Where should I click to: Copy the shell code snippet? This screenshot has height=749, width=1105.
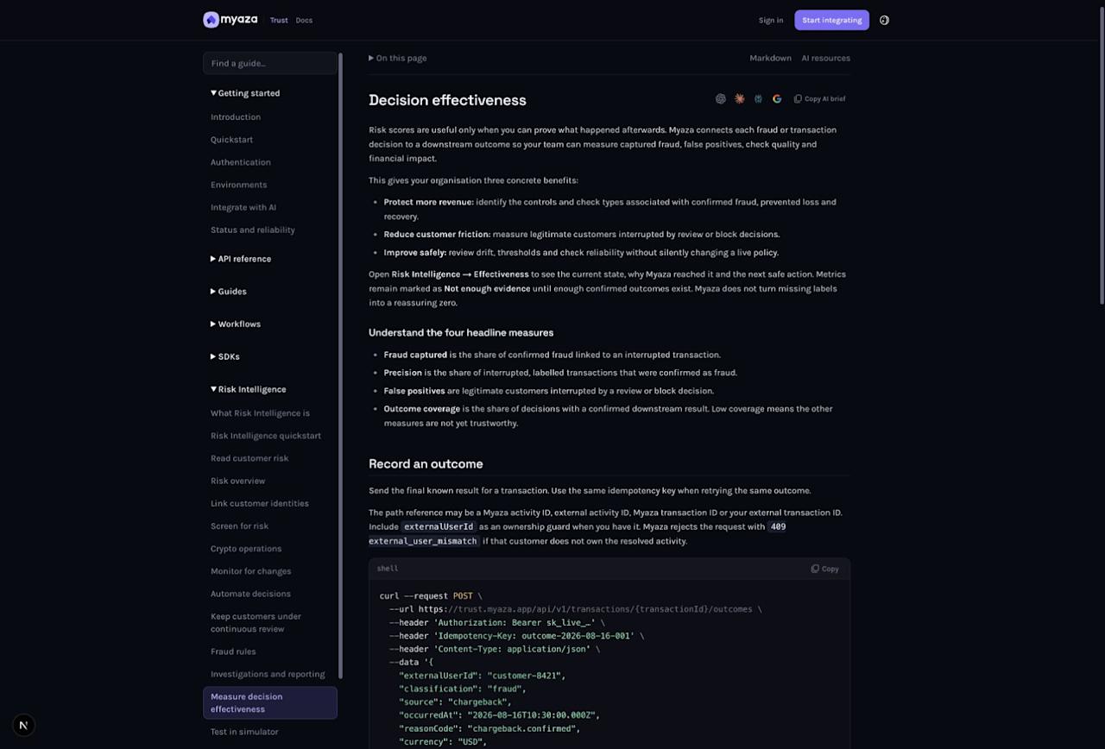(824, 569)
